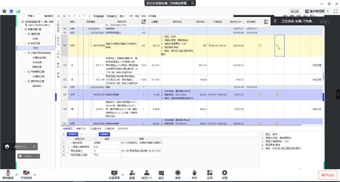Turn on camera with 开启视频

pyautogui.click(x=26, y=174)
